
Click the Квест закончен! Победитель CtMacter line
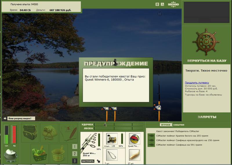pyautogui.click(x=177, y=131)
